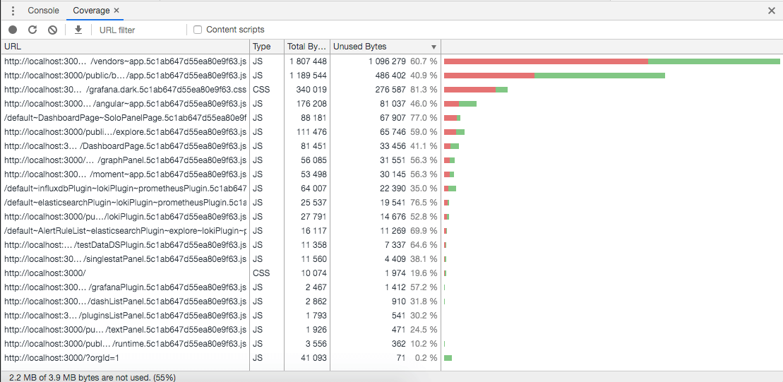783x382 pixels.
Task: Focus the URL filter input field
Action: tap(140, 30)
